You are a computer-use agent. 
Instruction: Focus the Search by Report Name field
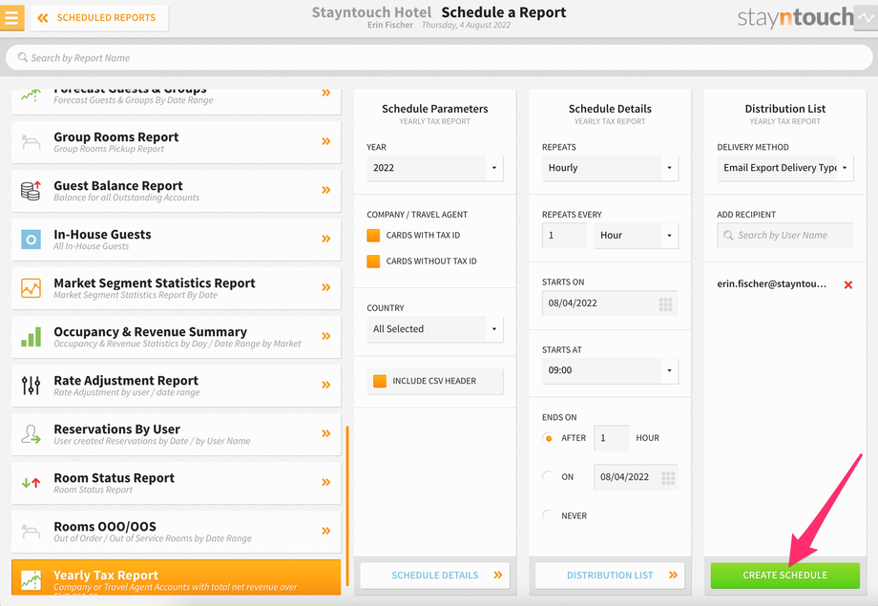(439, 57)
